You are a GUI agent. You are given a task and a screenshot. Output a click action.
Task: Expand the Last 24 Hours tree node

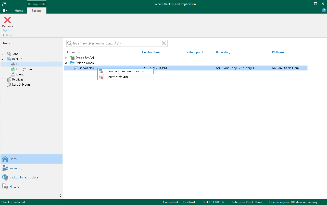(x=3, y=85)
